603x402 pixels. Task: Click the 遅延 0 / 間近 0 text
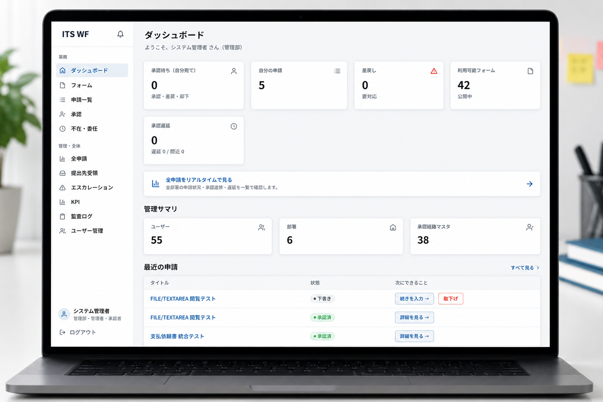pos(168,152)
